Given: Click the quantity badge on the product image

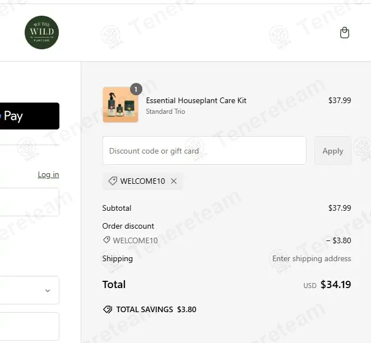Looking at the screenshot, I should (136, 89).
